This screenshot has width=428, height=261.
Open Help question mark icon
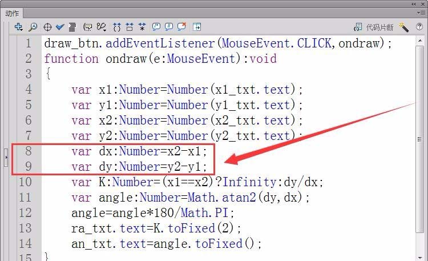tap(419, 26)
